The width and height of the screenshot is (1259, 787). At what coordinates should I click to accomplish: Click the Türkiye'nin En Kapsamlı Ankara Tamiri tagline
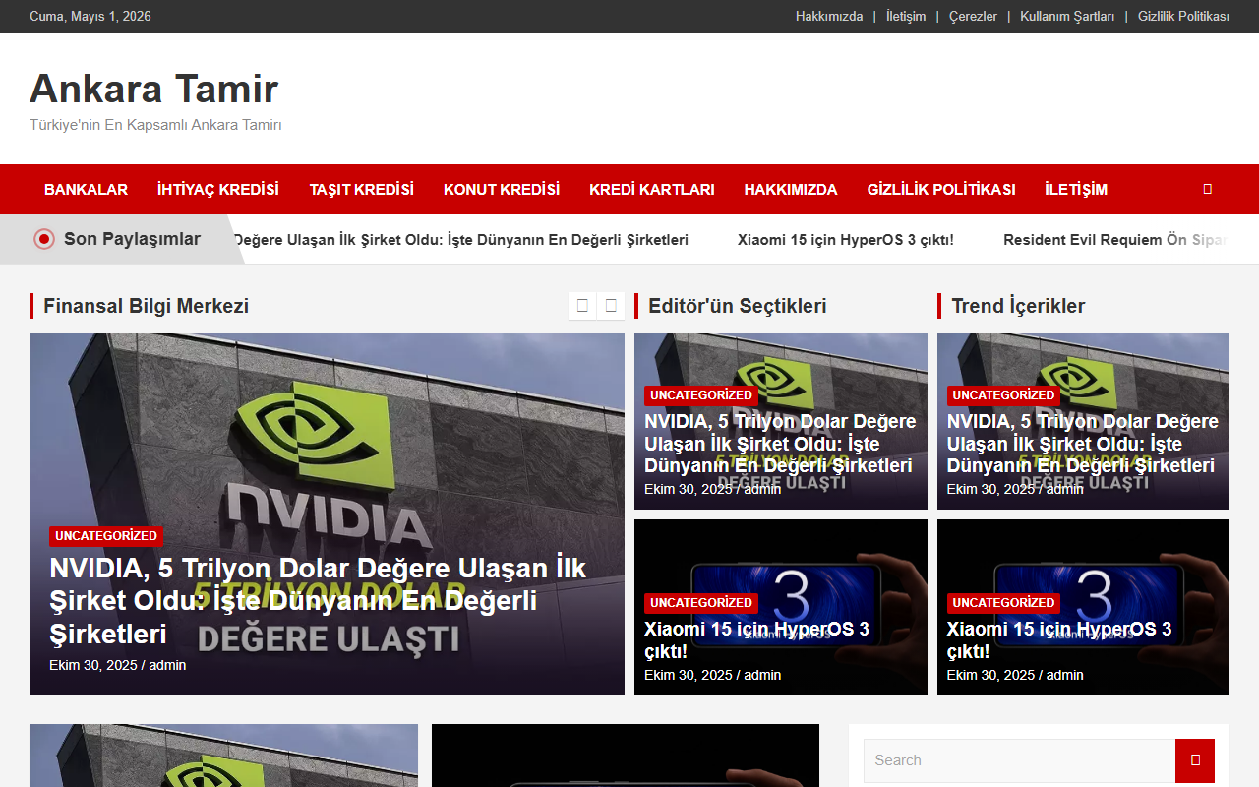click(155, 125)
